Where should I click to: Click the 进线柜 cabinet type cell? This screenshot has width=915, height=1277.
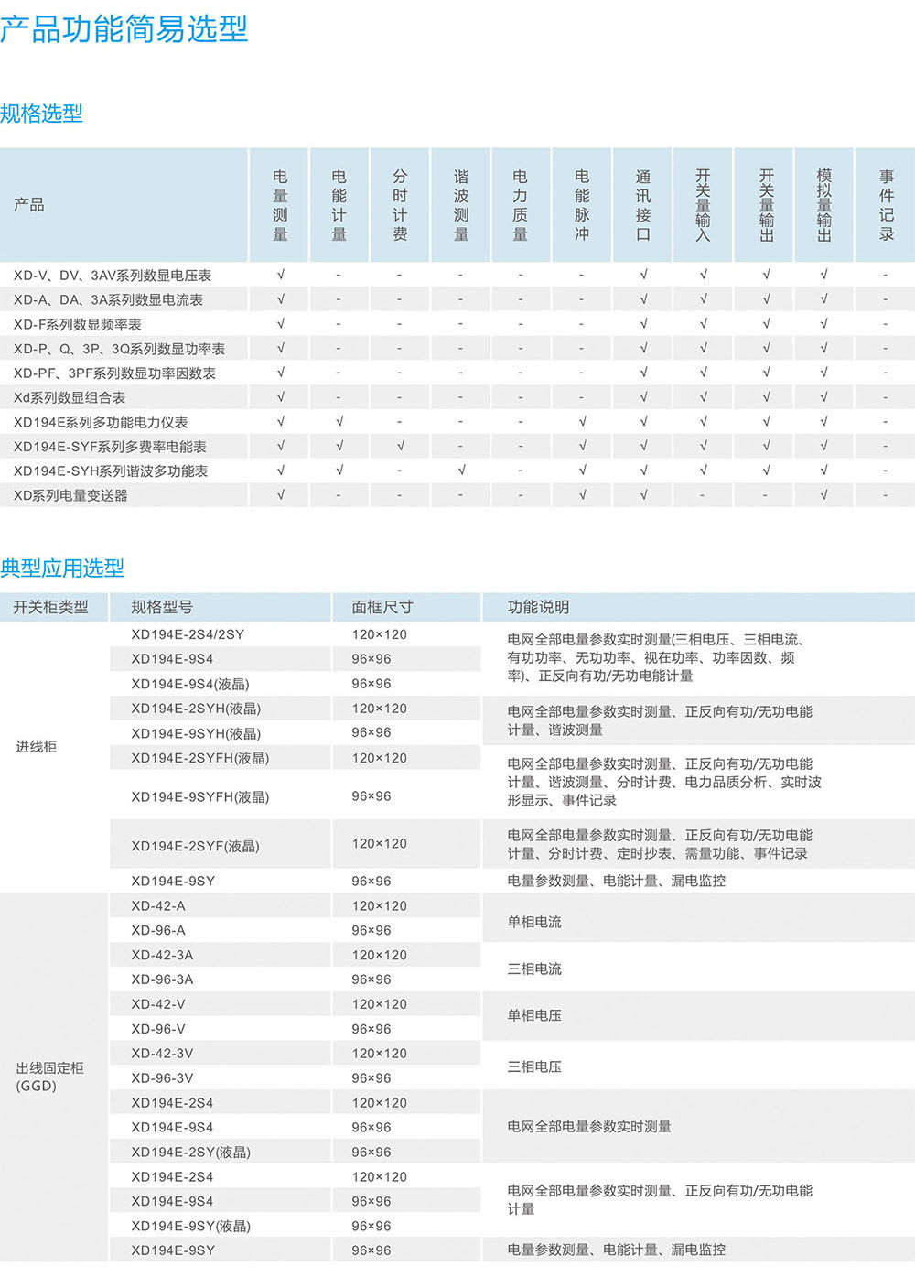37,747
